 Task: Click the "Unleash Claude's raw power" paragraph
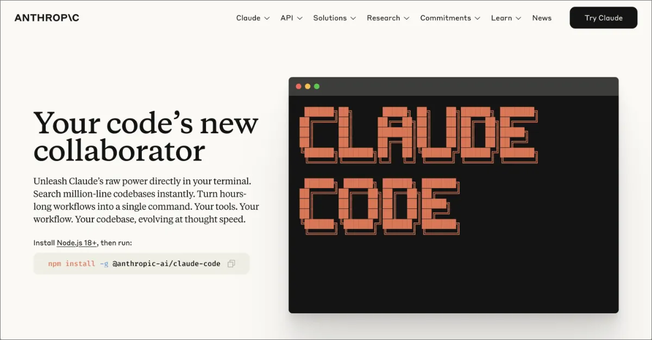coord(146,200)
